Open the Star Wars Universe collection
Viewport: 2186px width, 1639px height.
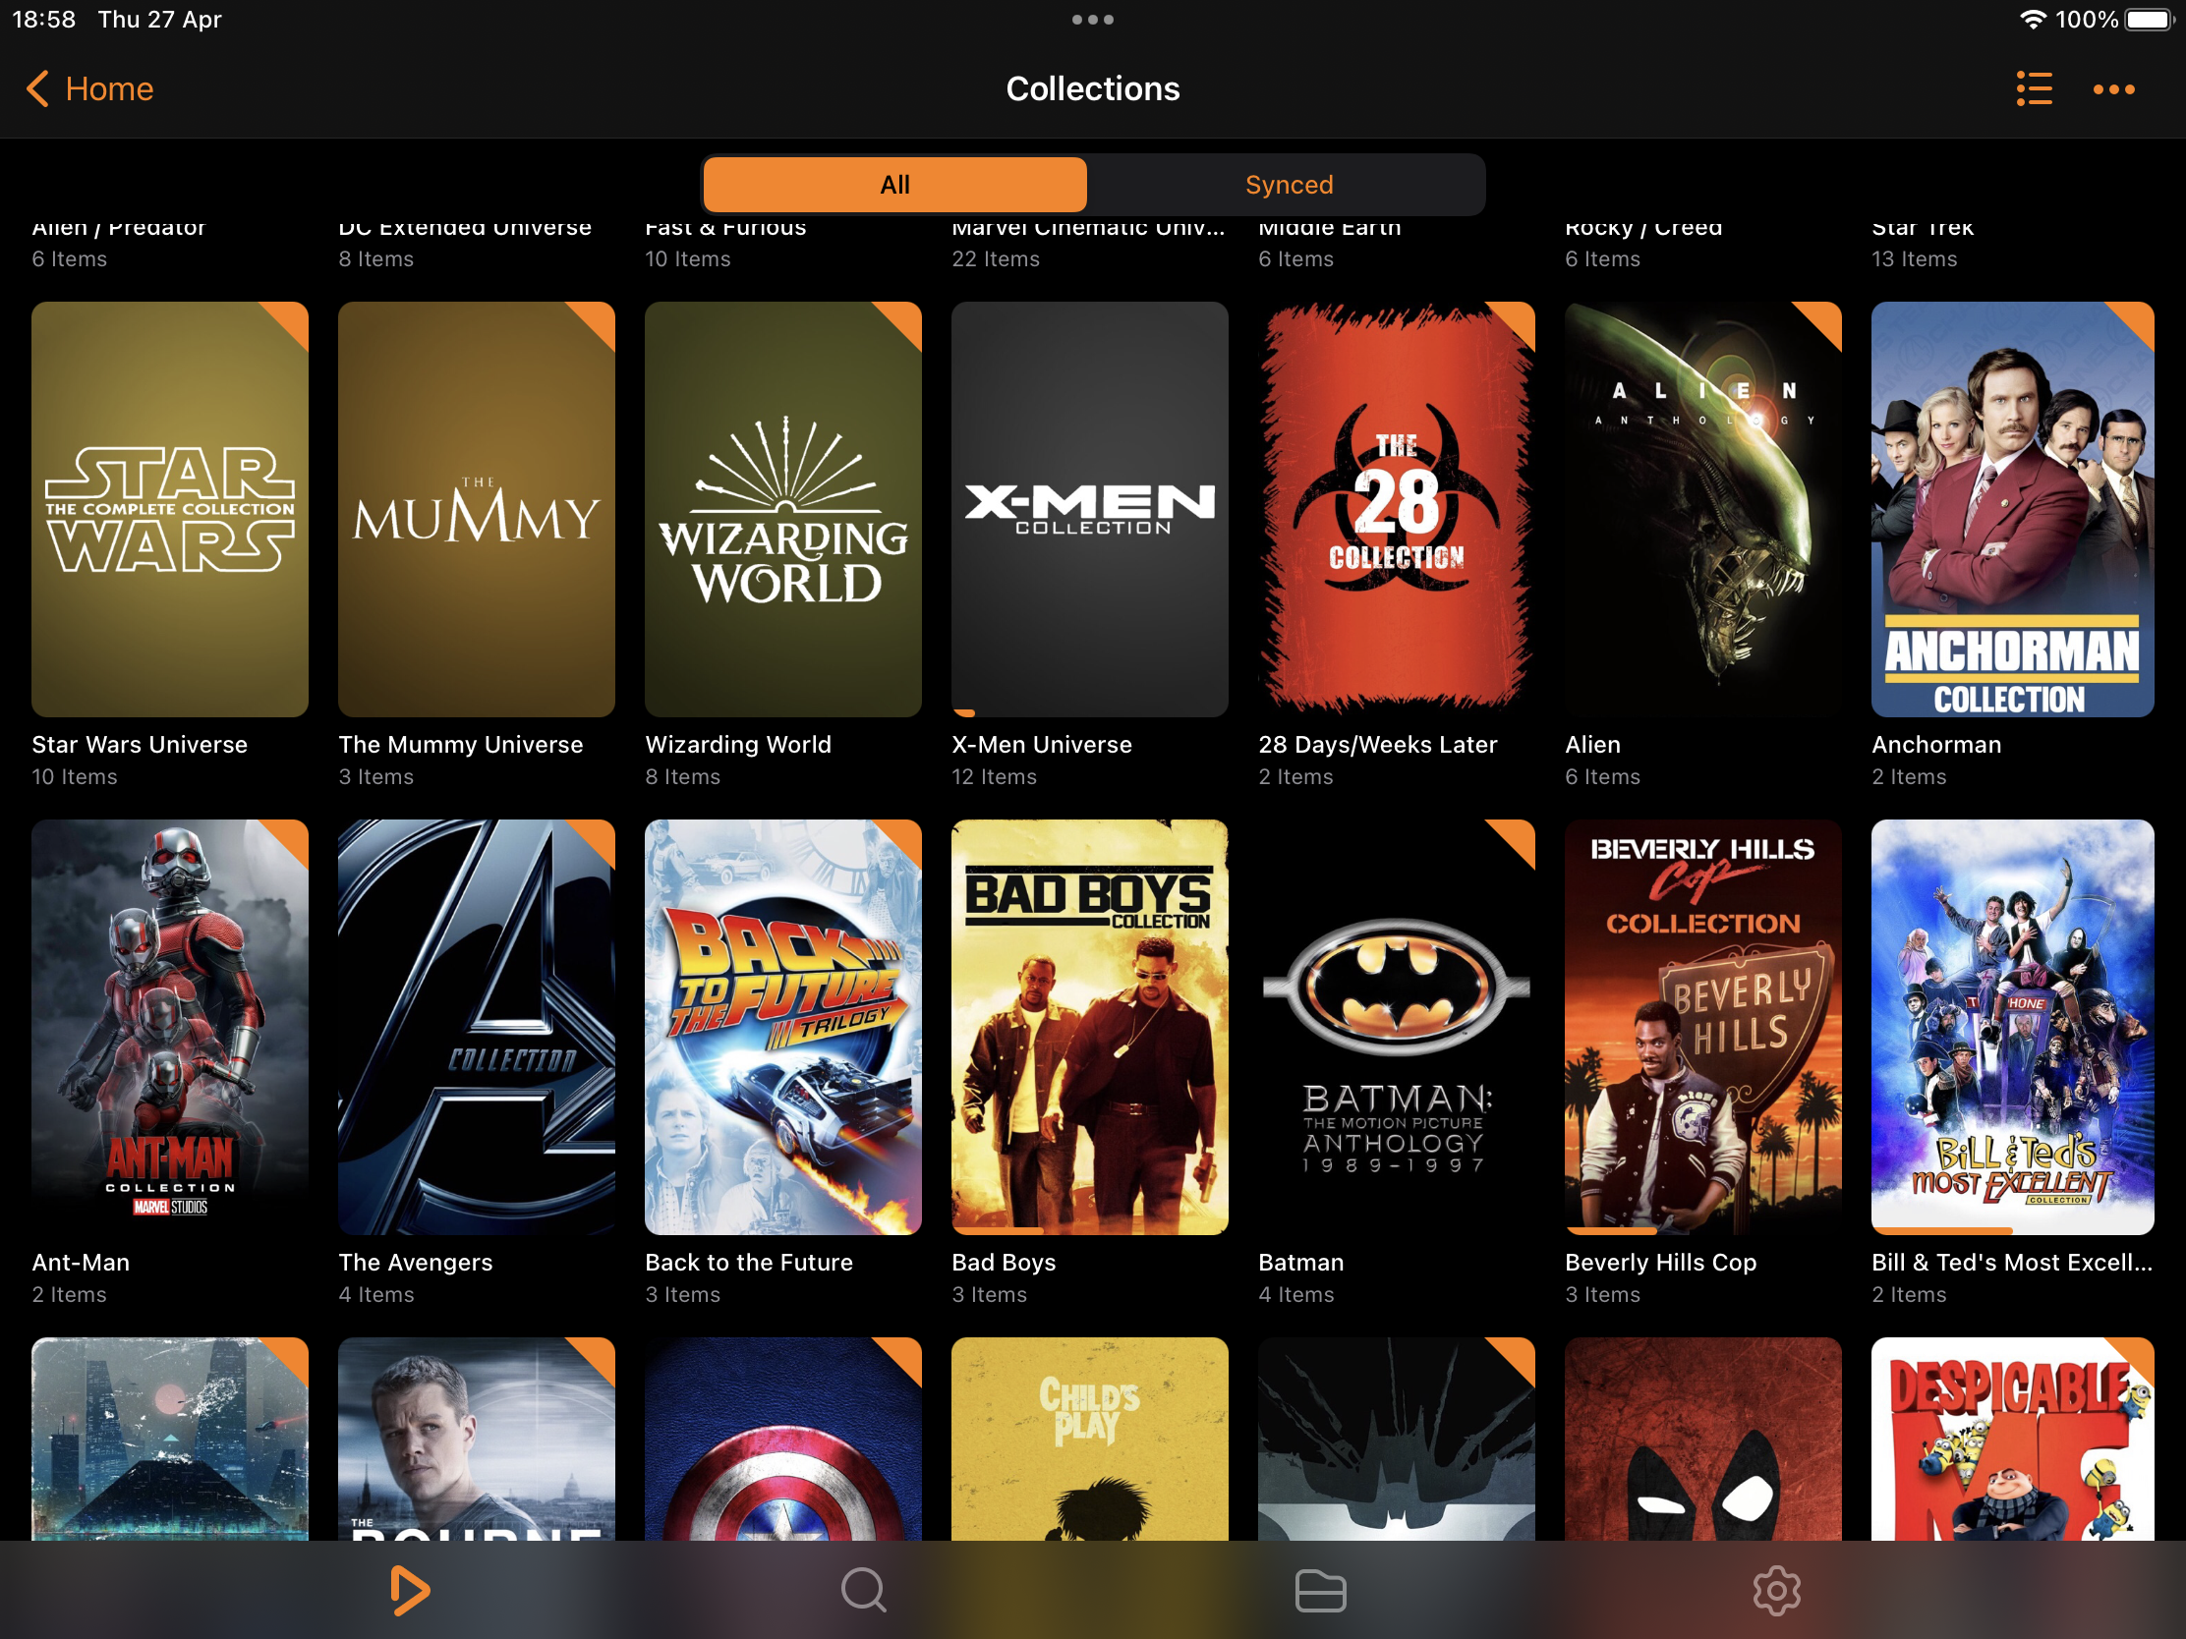pyautogui.click(x=170, y=509)
